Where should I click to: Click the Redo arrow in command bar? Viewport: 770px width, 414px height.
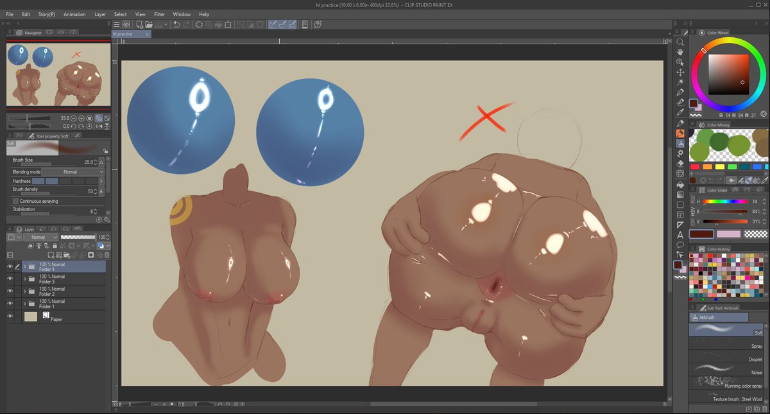click(186, 24)
